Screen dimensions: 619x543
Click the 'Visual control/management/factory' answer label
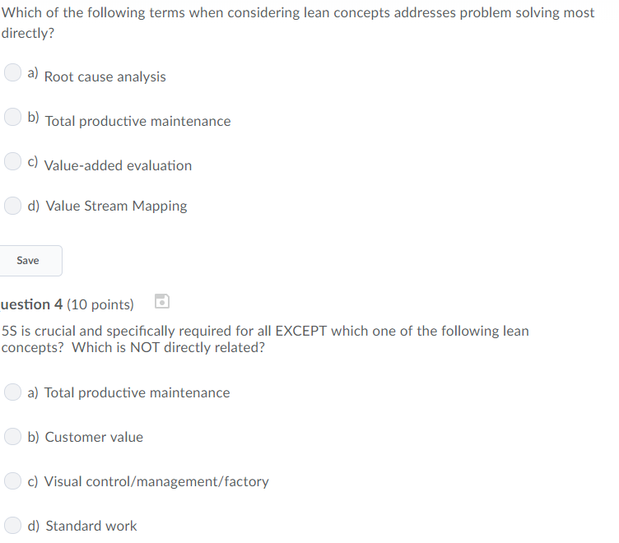156,481
